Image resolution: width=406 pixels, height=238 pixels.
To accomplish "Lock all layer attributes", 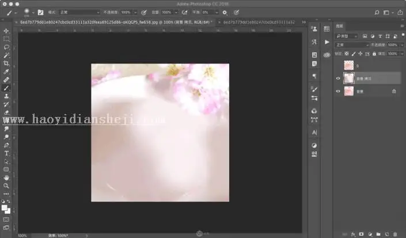I will (x=374, y=54).
